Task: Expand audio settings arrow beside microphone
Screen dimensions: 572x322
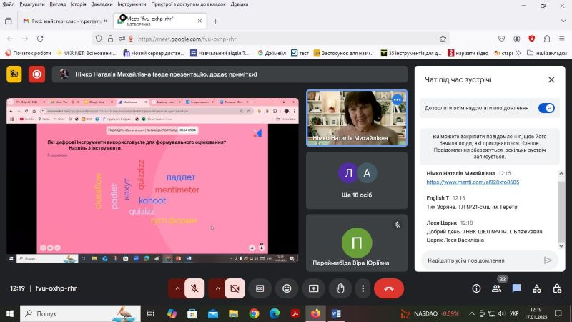Action: point(177,288)
